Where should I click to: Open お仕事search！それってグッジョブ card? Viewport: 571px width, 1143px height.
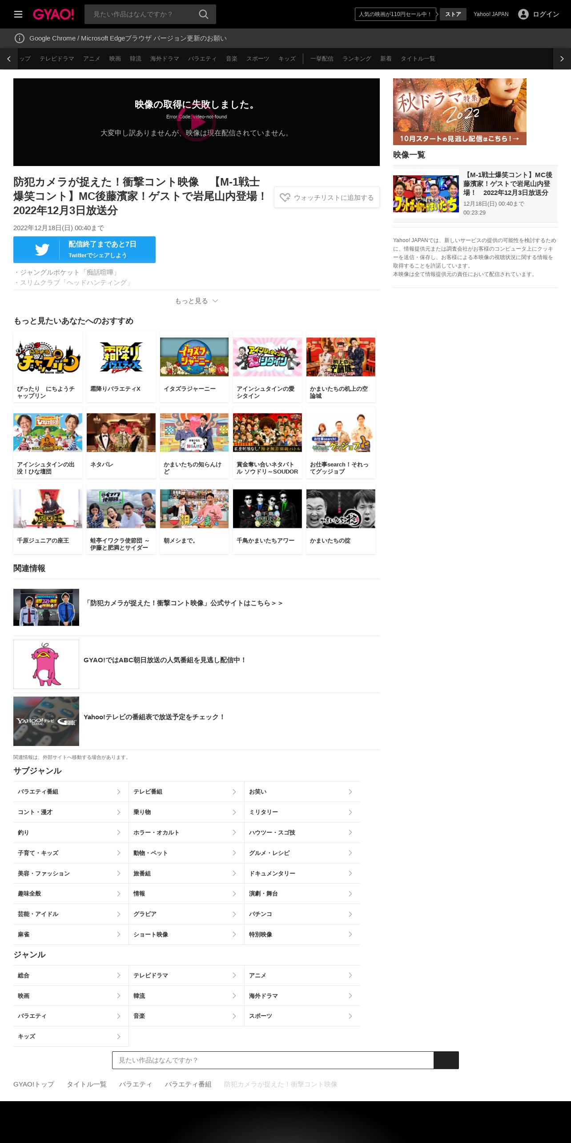click(341, 442)
